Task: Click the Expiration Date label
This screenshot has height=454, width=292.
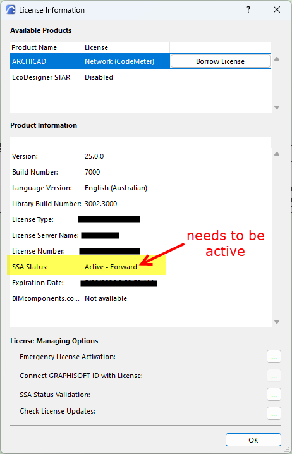Action: (38, 283)
